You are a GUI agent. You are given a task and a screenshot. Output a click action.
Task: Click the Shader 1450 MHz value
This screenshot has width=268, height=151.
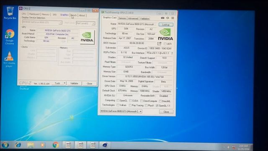tap(166, 91)
